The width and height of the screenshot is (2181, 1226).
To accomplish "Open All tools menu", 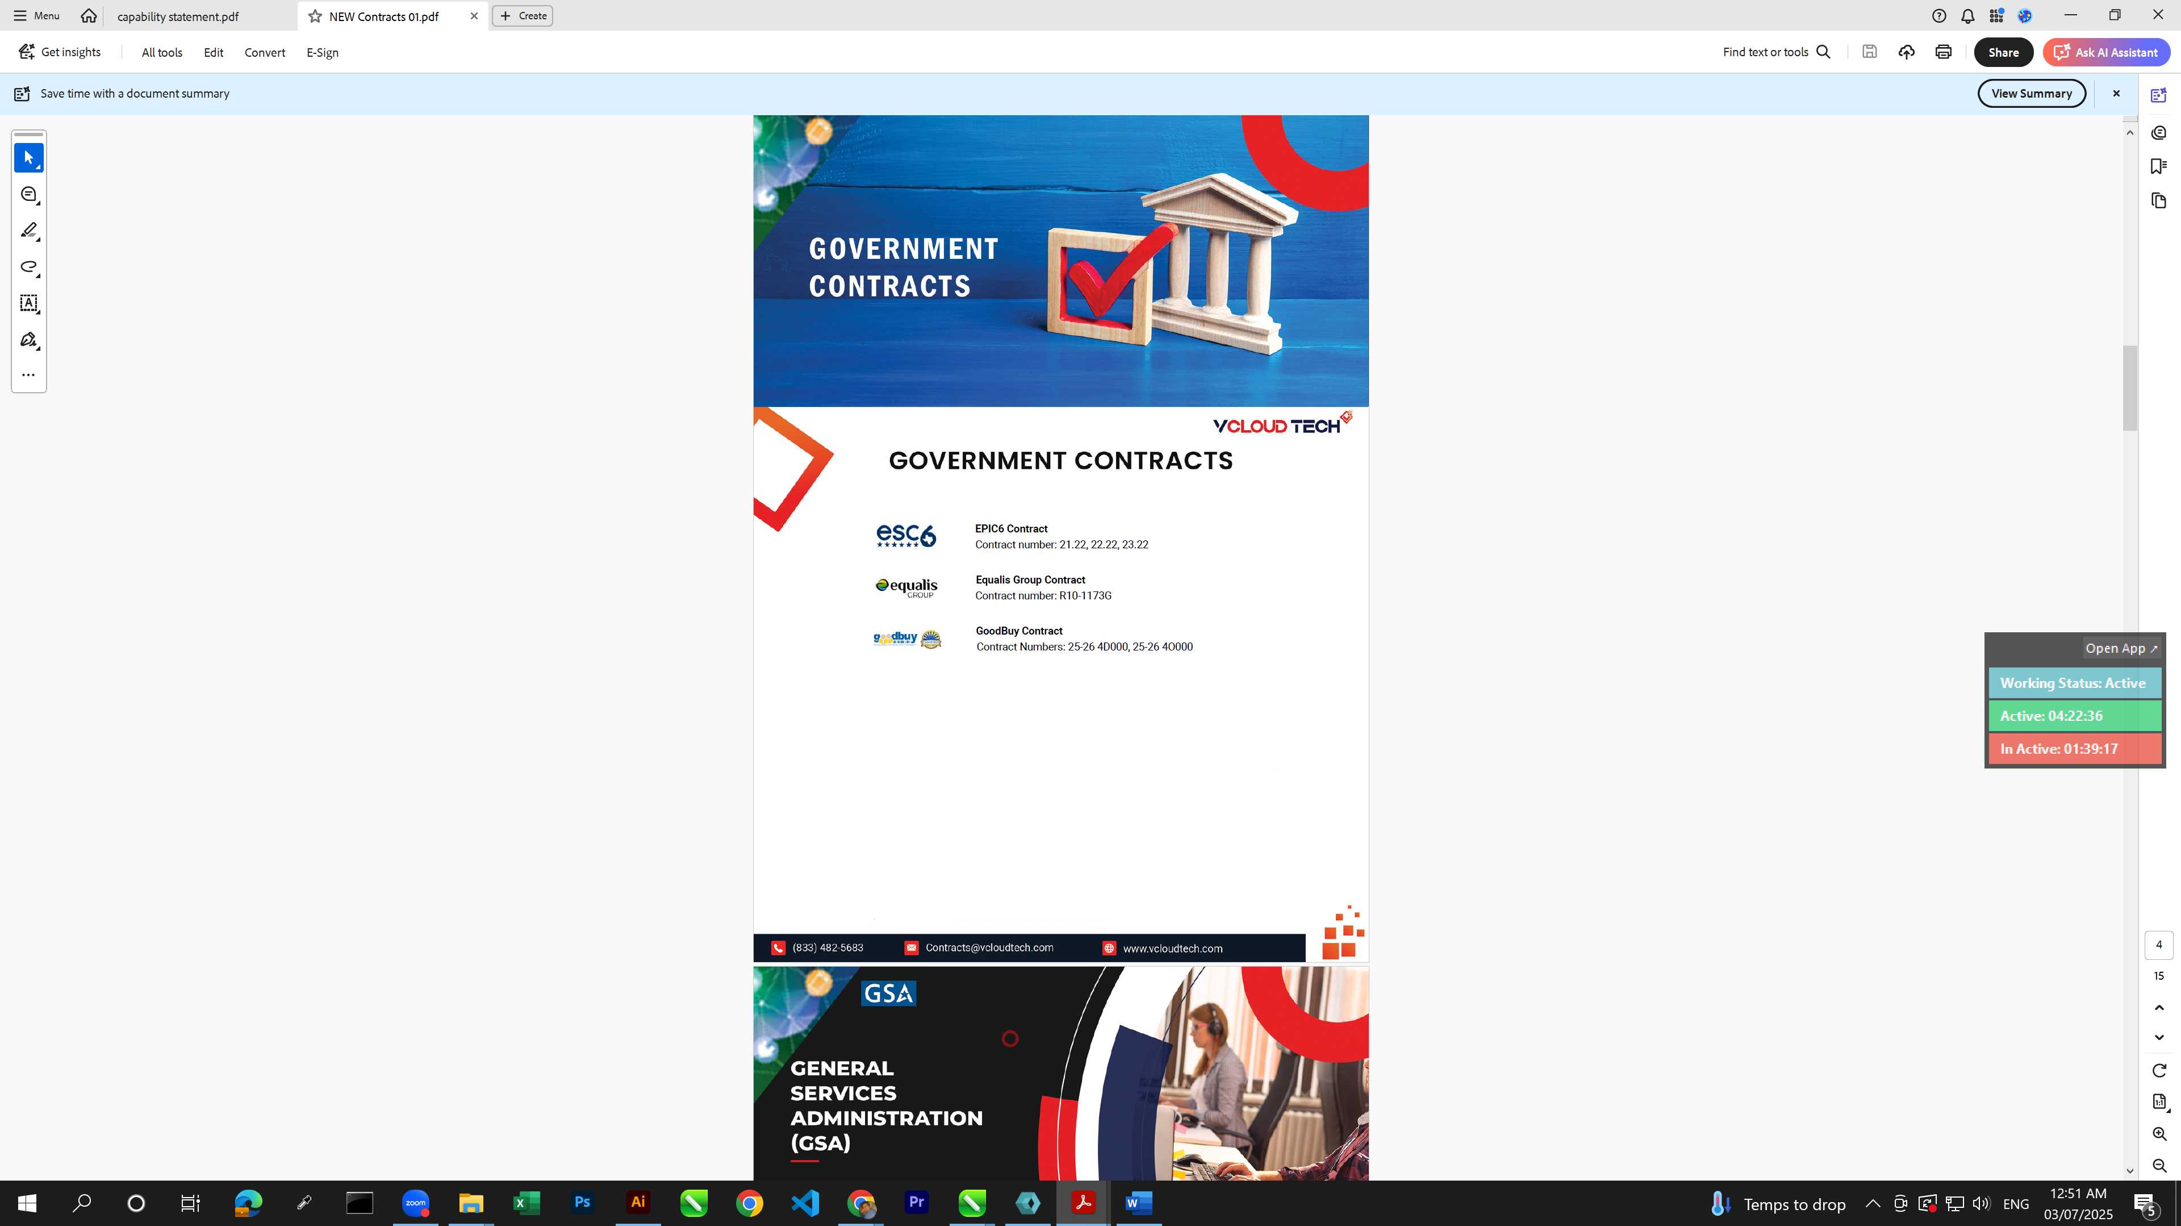I will point(162,52).
